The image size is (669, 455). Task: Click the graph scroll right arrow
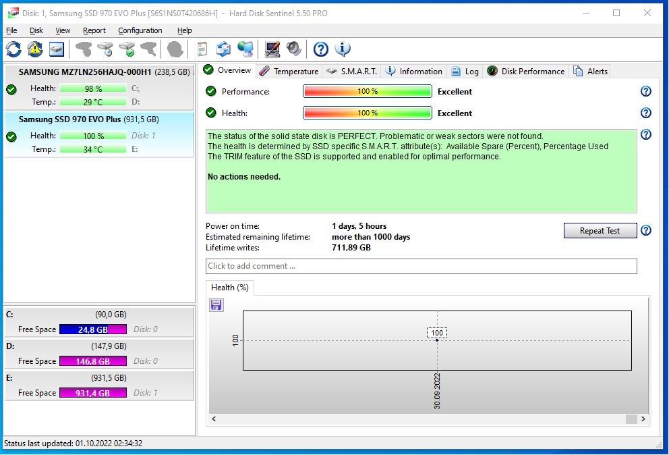643,419
